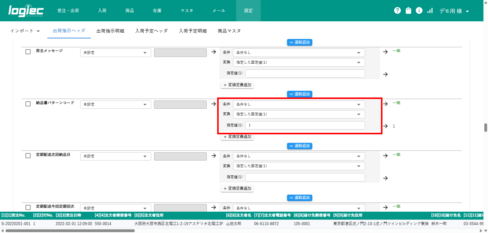
Task: Check the 荷主メッセージ checkbox
Action: point(28,52)
